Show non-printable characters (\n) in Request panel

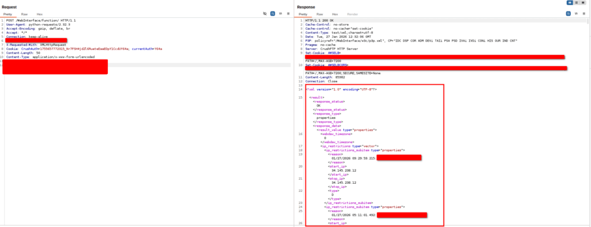click(280, 14)
